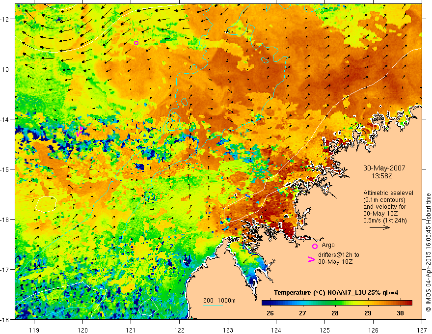
Task: Click the longitude axis label '120'
Action: (82, 330)
